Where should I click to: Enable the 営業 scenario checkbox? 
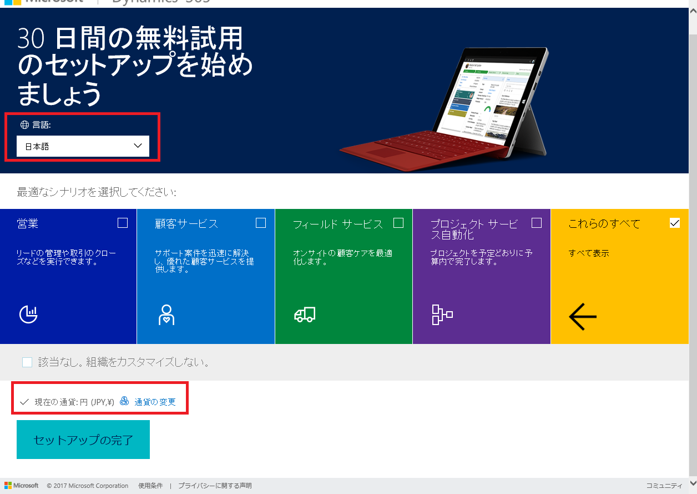coord(123,222)
